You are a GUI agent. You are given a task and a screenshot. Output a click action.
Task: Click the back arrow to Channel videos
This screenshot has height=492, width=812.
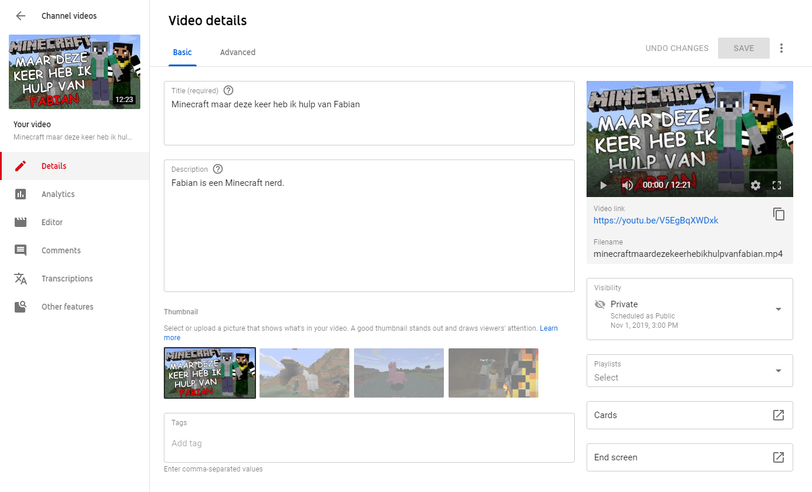(21, 16)
